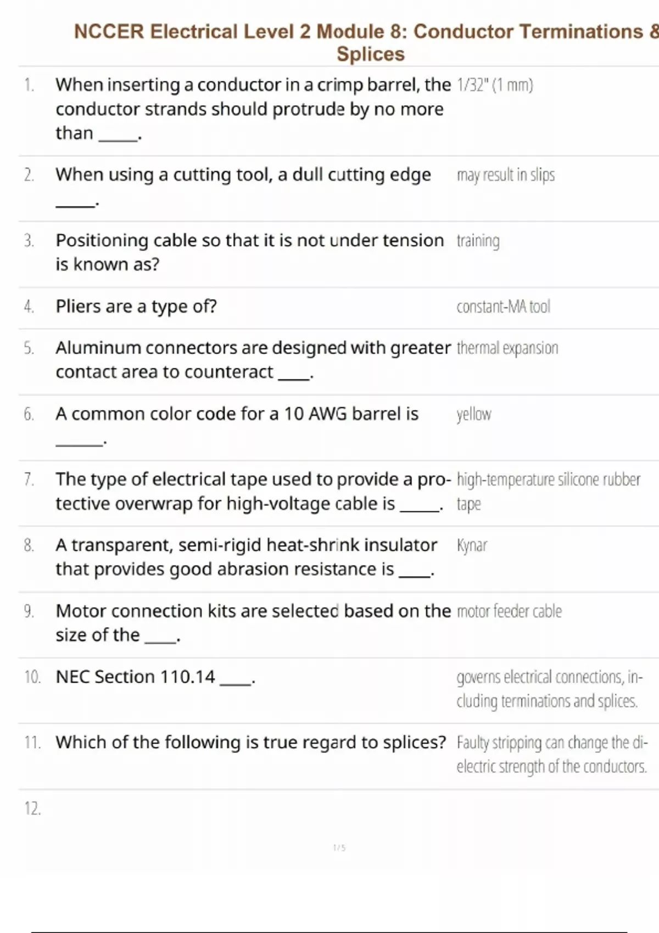Click the high-voltage cable electrical tape question

253,491
